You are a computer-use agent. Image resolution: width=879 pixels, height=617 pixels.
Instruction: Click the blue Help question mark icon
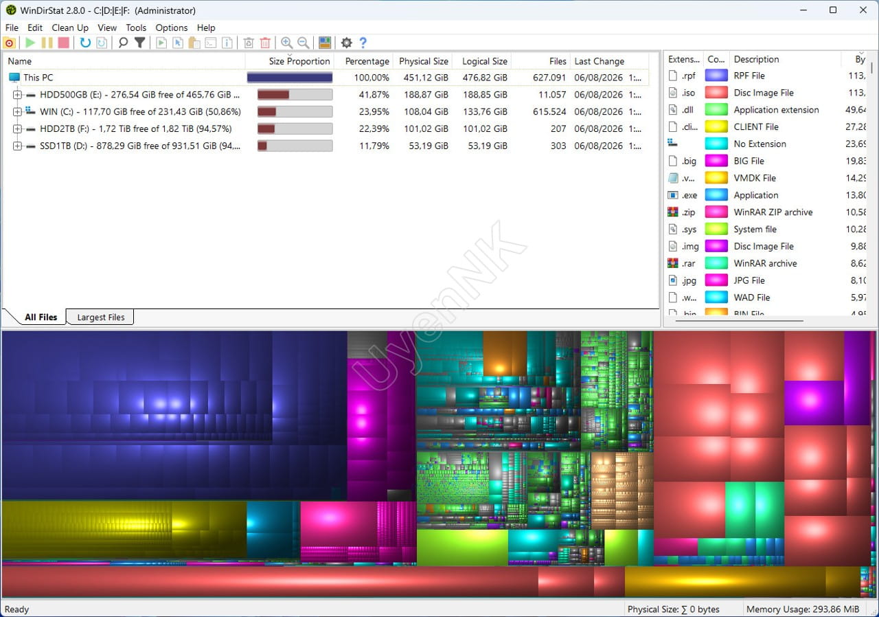pos(363,43)
